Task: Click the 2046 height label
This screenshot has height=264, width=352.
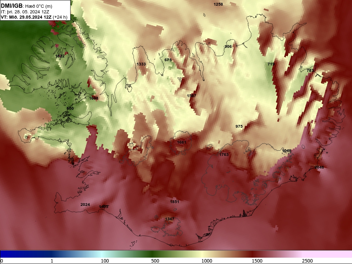Action: [319, 167]
